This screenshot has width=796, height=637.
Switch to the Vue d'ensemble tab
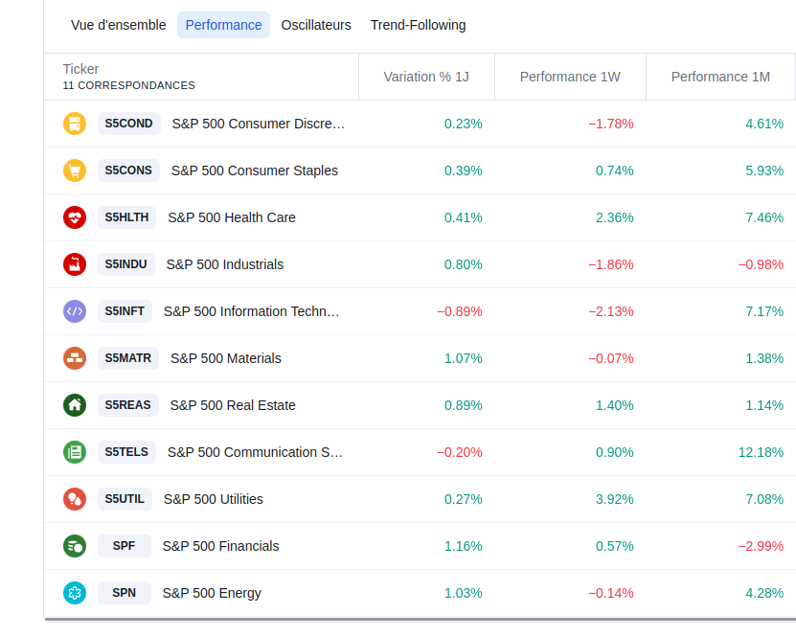point(118,25)
